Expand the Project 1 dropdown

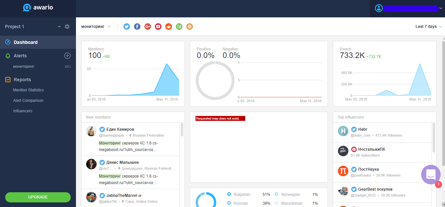pyautogui.click(x=59, y=27)
